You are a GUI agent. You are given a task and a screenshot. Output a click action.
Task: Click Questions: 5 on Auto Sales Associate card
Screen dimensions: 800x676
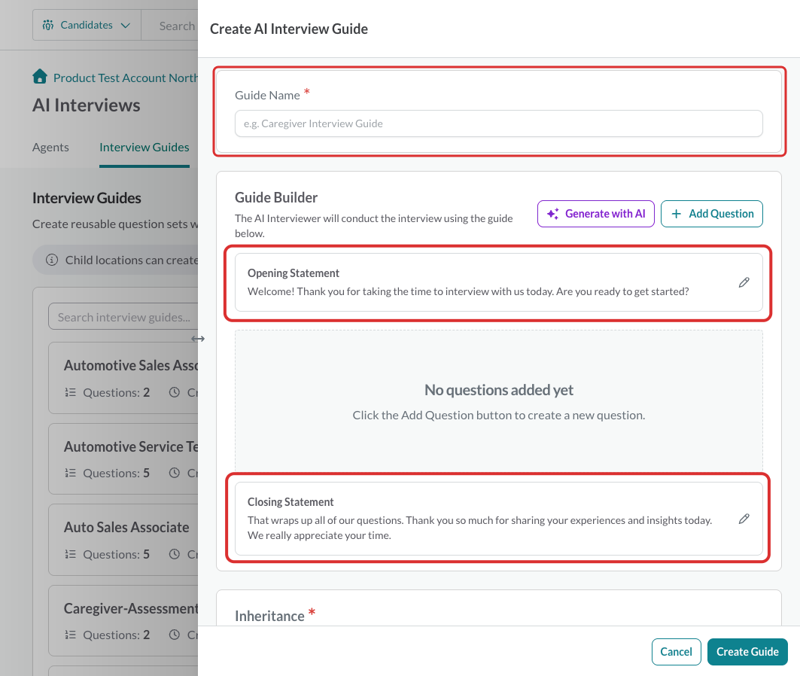pyautogui.click(x=117, y=554)
